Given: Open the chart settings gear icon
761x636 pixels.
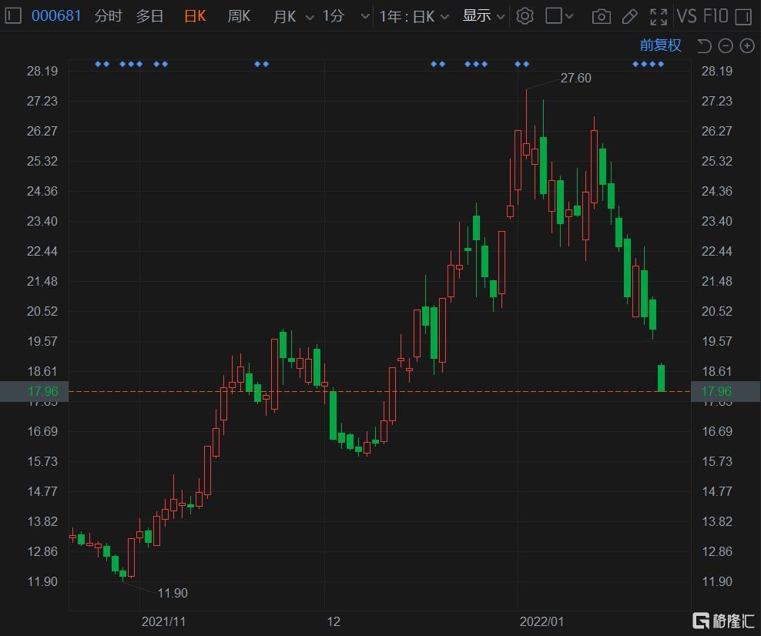Looking at the screenshot, I should coord(525,16).
